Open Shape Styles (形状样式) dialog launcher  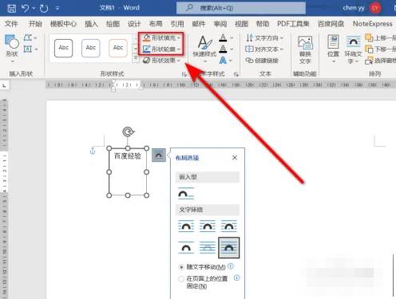coord(184,74)
